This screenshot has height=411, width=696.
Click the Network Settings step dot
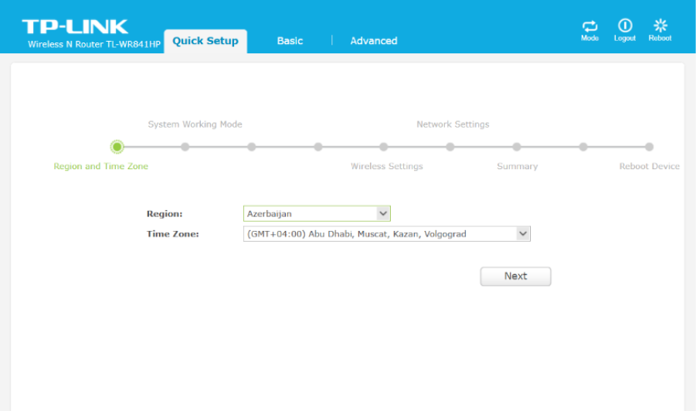pos(450,147)
